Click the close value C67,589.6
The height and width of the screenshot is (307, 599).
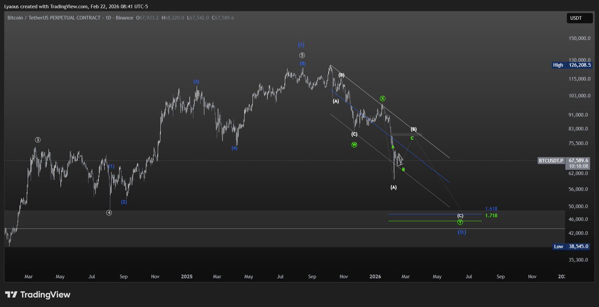(223, 17)
